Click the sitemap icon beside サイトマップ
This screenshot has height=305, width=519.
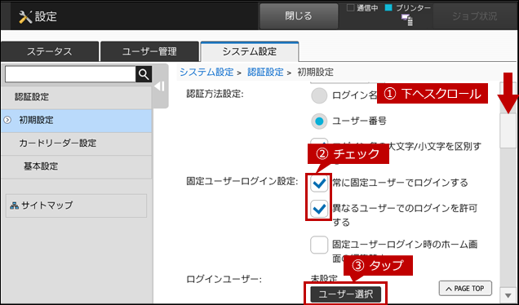pos(14,206)
